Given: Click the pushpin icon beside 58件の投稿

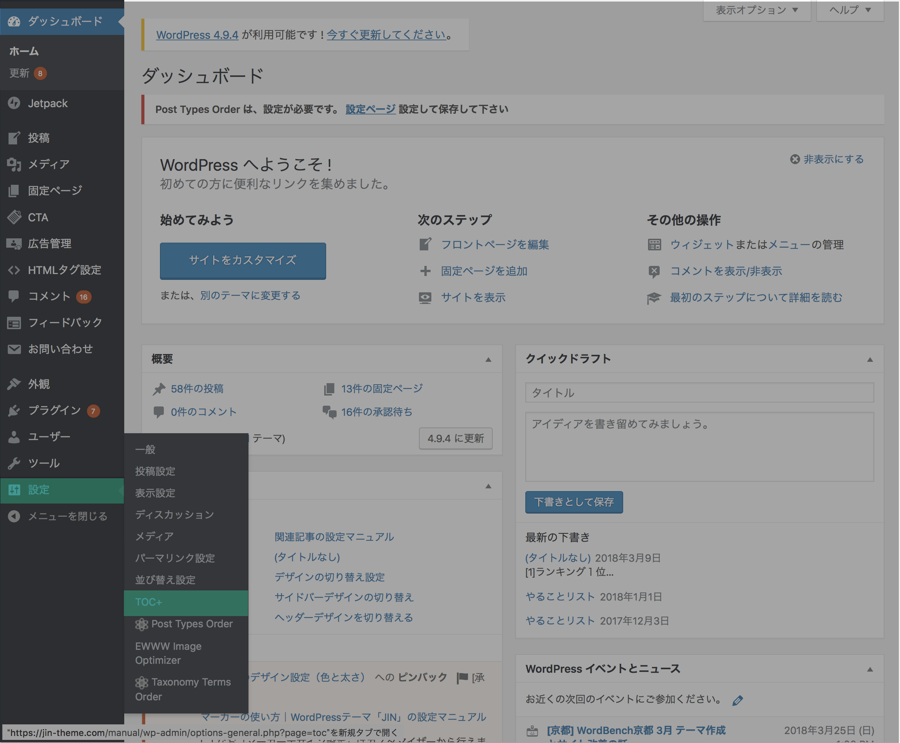Looking at the screenshot, I should pos(159,389).
